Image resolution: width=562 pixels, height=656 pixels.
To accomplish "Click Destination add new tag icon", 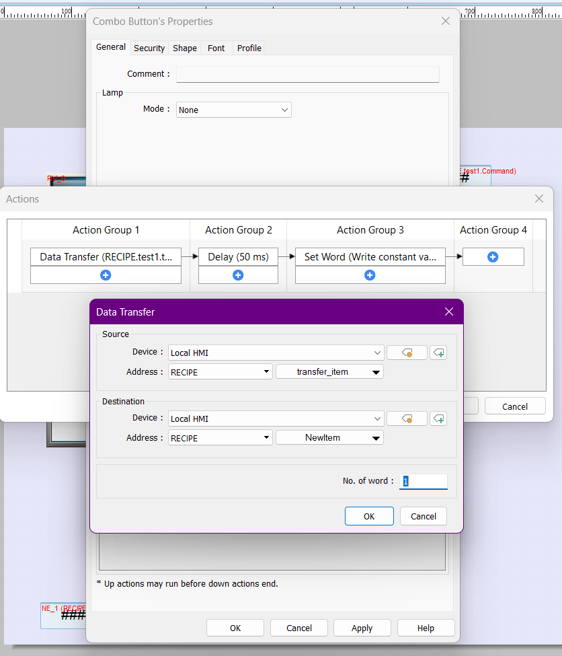I will (438, 418).
